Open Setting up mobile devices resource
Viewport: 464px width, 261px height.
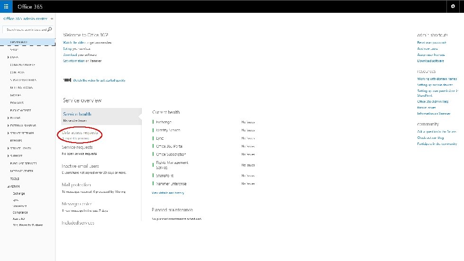435,85
